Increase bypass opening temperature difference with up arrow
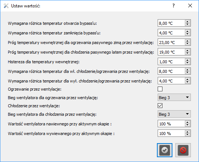The image size is (199, 162). click(187, 21)
